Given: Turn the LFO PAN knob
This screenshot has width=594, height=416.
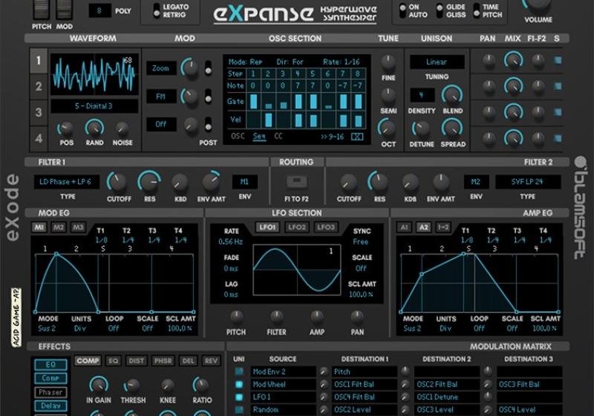Looking at the screenshot, I should (357, 317).
